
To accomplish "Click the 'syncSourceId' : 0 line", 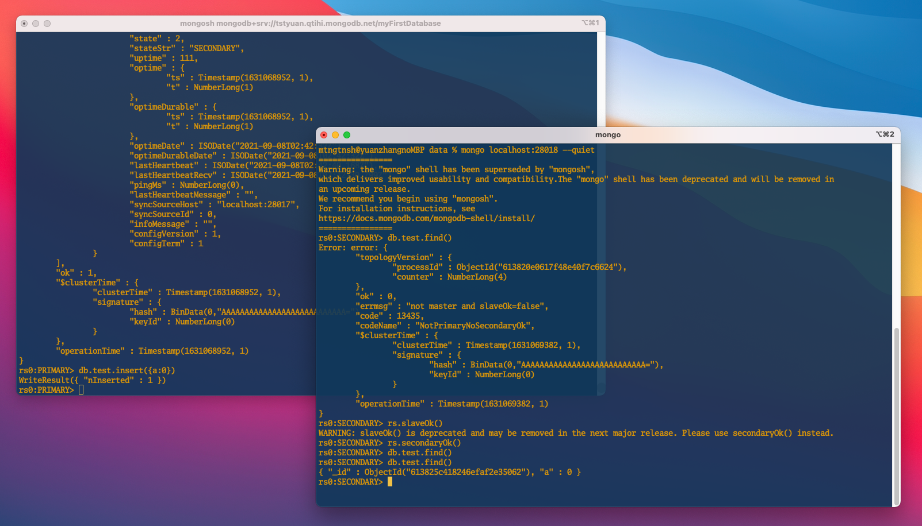I will pos(173,214).
